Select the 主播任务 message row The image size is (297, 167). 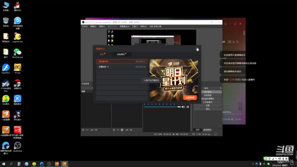pyautogui.click(x=122, y=67)
